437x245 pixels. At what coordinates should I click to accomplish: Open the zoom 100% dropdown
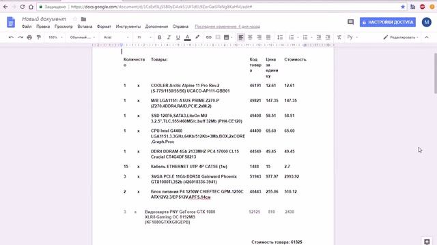point(55,37)
